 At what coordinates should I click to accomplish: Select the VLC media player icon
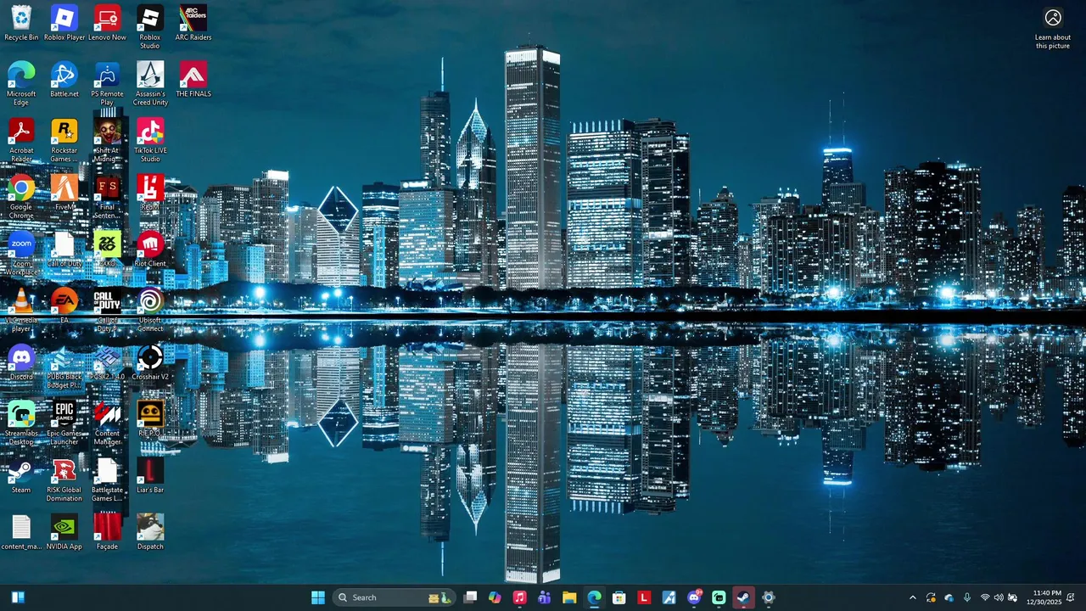tap(21, 310)
